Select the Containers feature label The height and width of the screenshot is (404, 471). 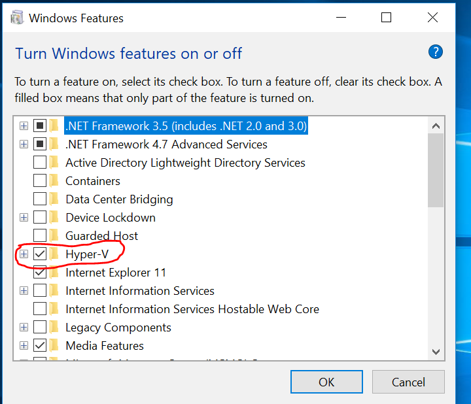point(93,181)
